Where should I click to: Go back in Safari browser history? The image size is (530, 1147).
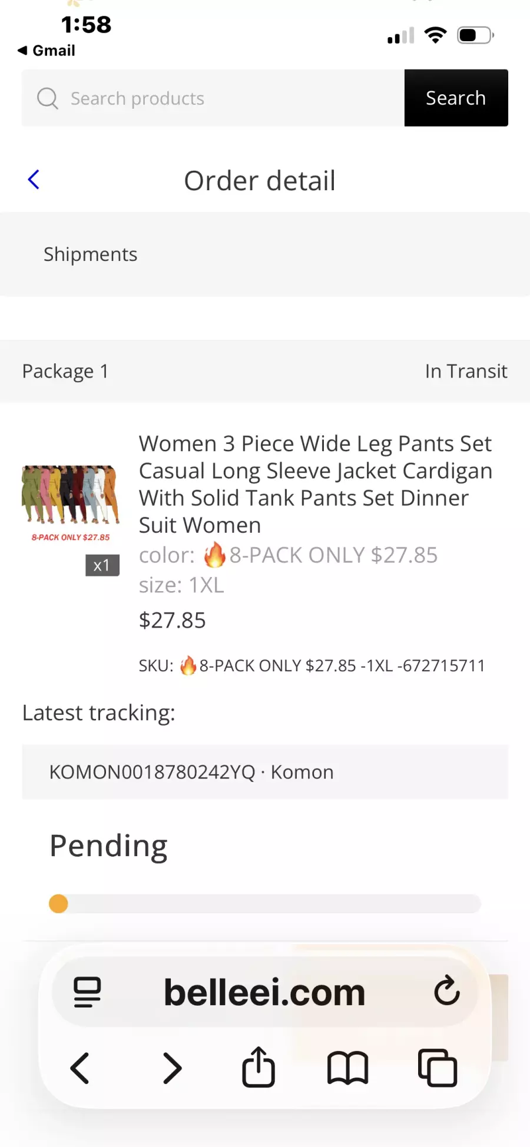click(x=80, y=1068)
